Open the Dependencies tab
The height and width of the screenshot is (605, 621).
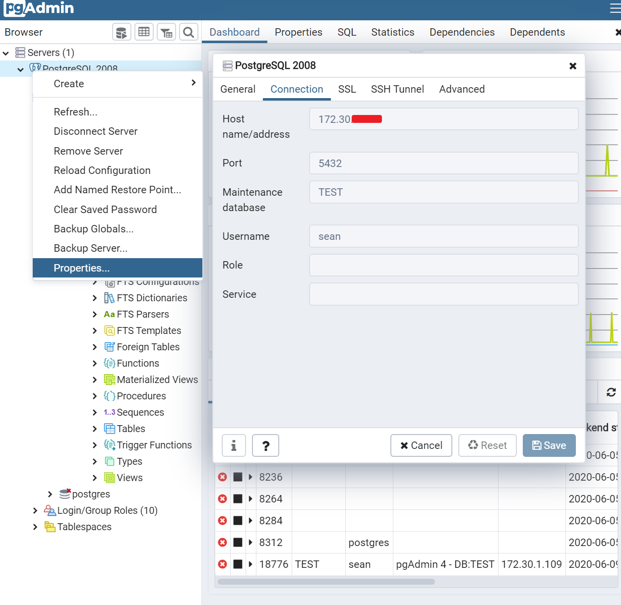(462, 32)
